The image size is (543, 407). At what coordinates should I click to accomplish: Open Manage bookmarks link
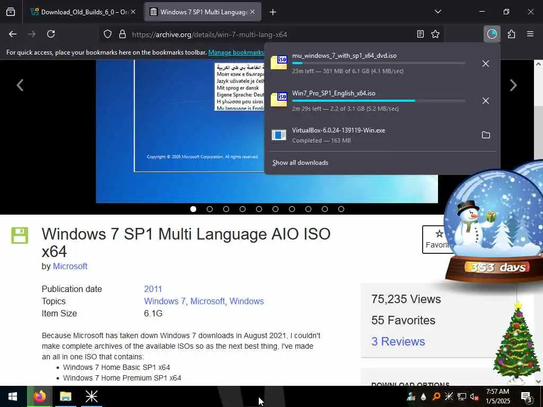coord(237,52)
